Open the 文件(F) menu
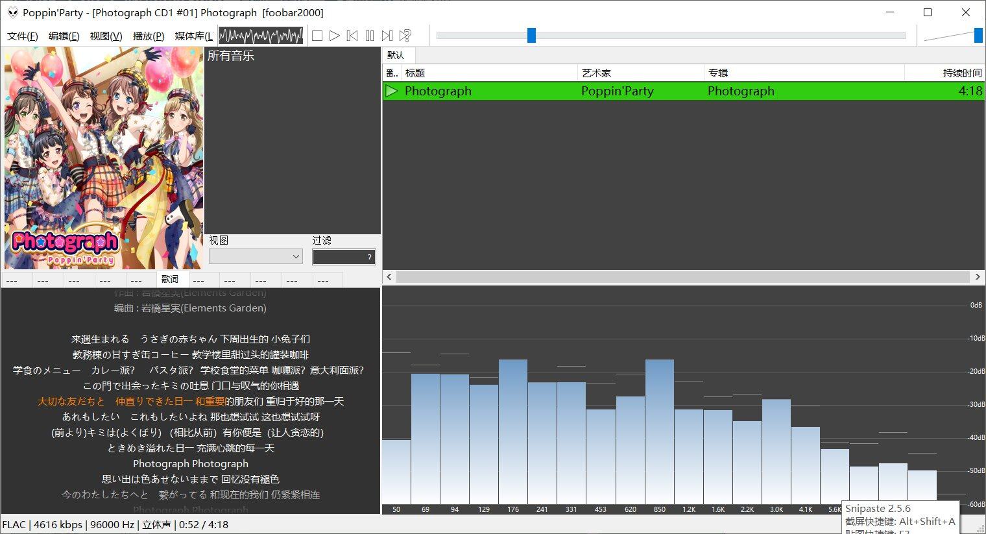This screenshot has height=534, width=986. 23,36
